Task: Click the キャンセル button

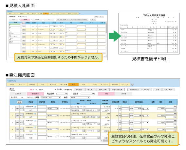Action: click(x=168, y=90)
